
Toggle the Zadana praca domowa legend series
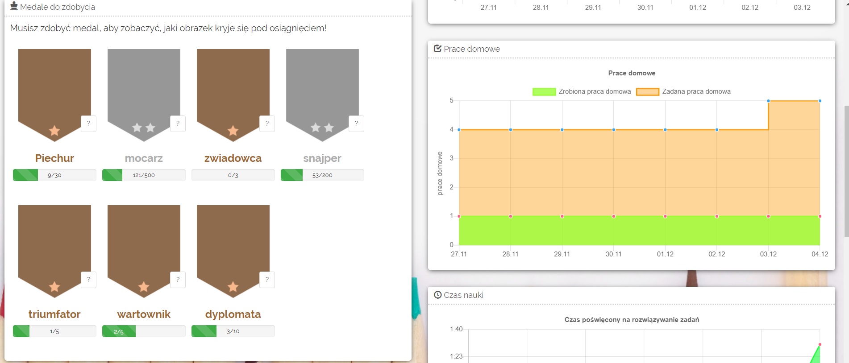(683, 92)
